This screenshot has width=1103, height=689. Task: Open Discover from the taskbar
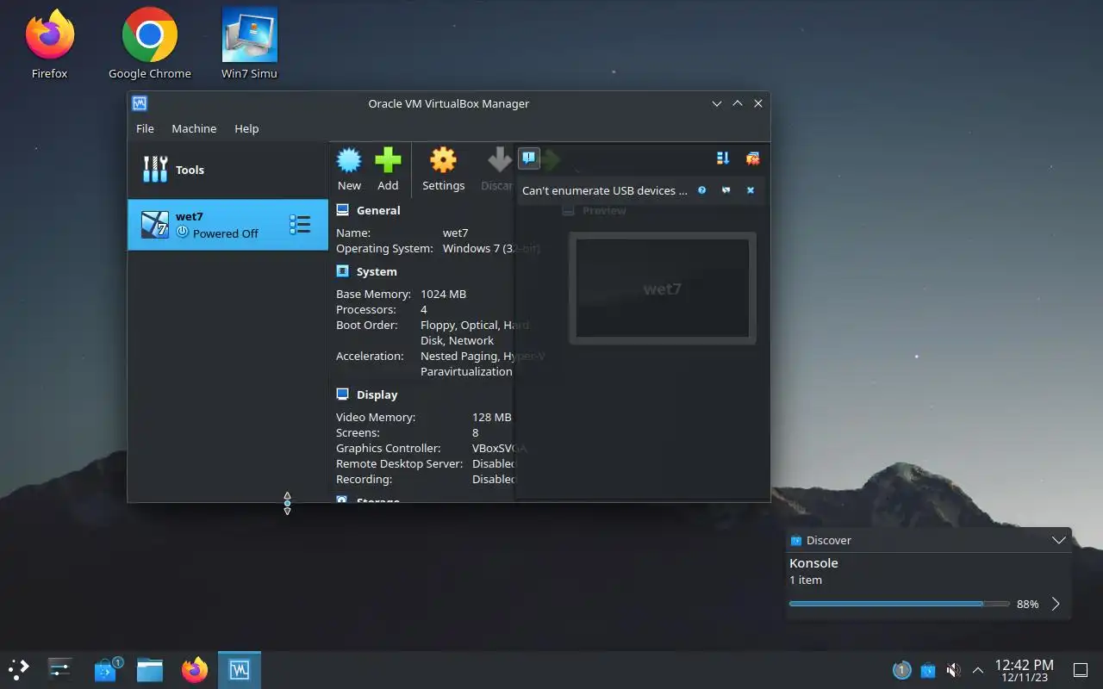(x=106, y=669)
